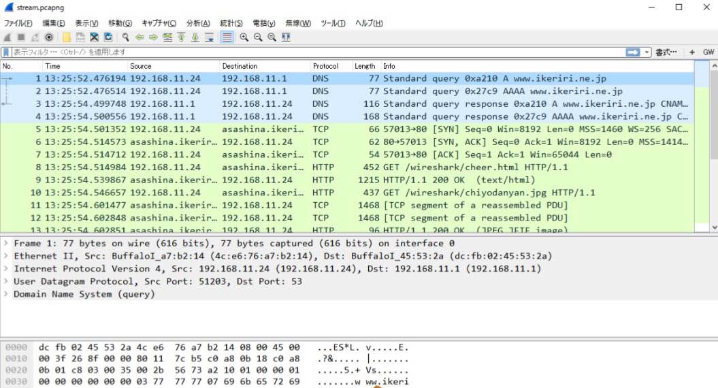Sort by the Destination column header
This screenshot has width=718, height=388.
click(x=265, y=66)
